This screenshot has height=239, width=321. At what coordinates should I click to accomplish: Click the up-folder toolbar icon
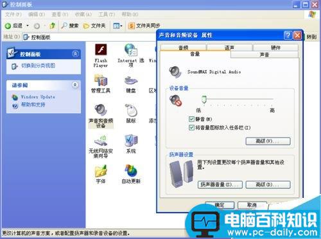point(53,26)
